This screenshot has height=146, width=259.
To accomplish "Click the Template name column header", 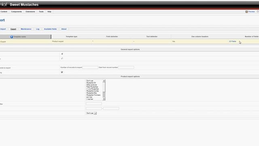I will click(x=25, y=36).
